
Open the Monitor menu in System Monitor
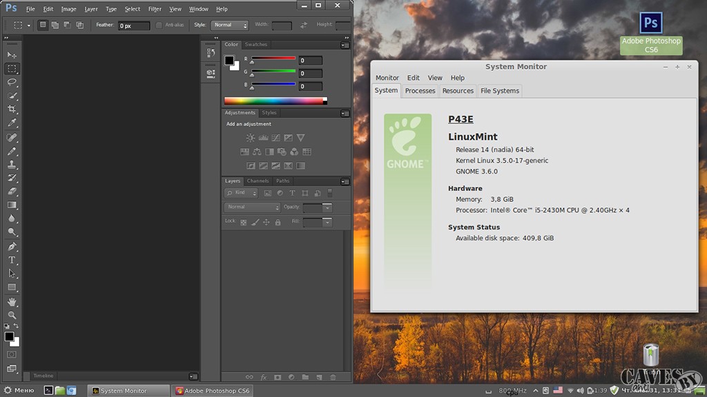[x=387, y=78]
